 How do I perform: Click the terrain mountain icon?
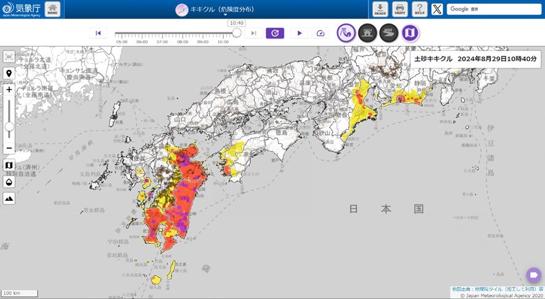point(9,198)
